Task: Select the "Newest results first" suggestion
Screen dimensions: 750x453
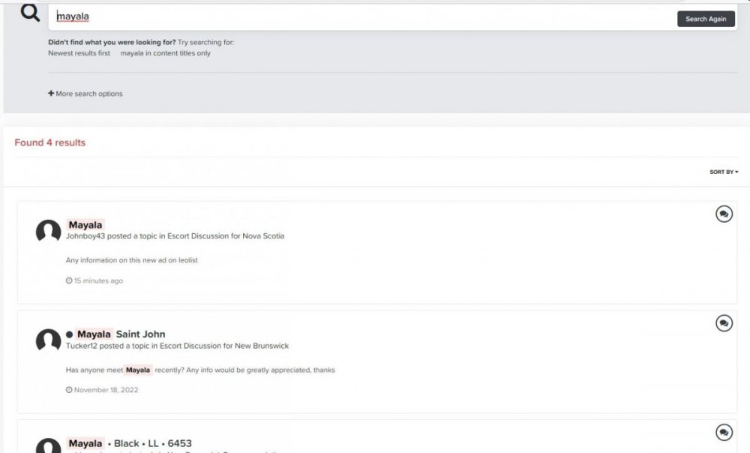Action: (x=79, y=53)
